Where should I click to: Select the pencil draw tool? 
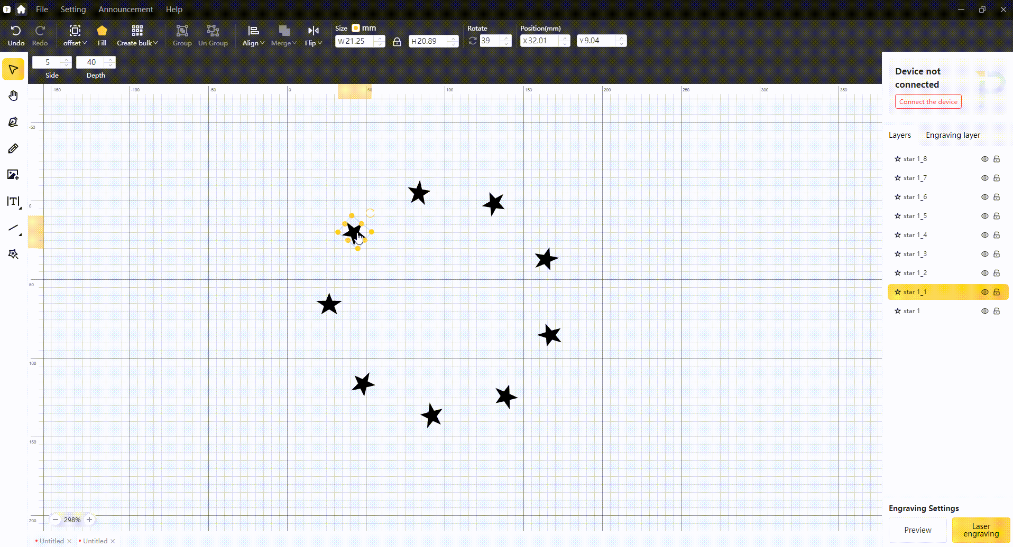point(13,148)
